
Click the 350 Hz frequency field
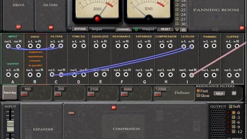[61, 89]
